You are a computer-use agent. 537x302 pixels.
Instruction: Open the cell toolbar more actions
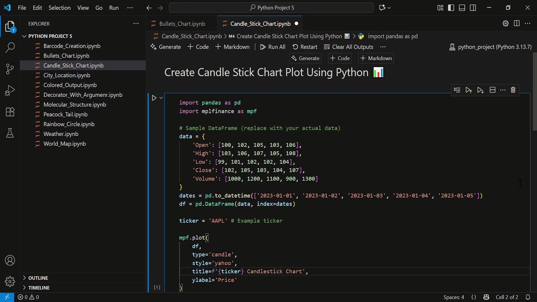coord(503,90)
